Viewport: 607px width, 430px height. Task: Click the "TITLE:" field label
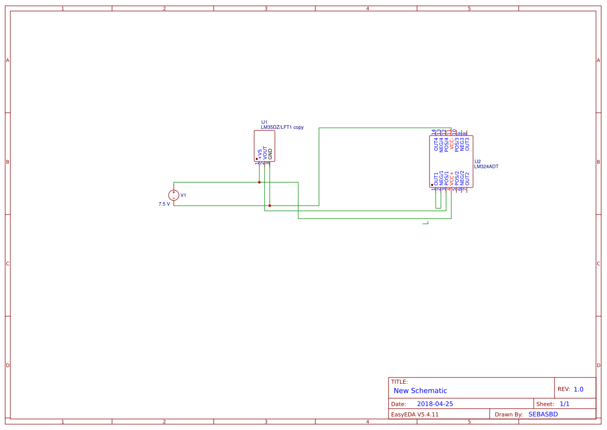[399, 382]
